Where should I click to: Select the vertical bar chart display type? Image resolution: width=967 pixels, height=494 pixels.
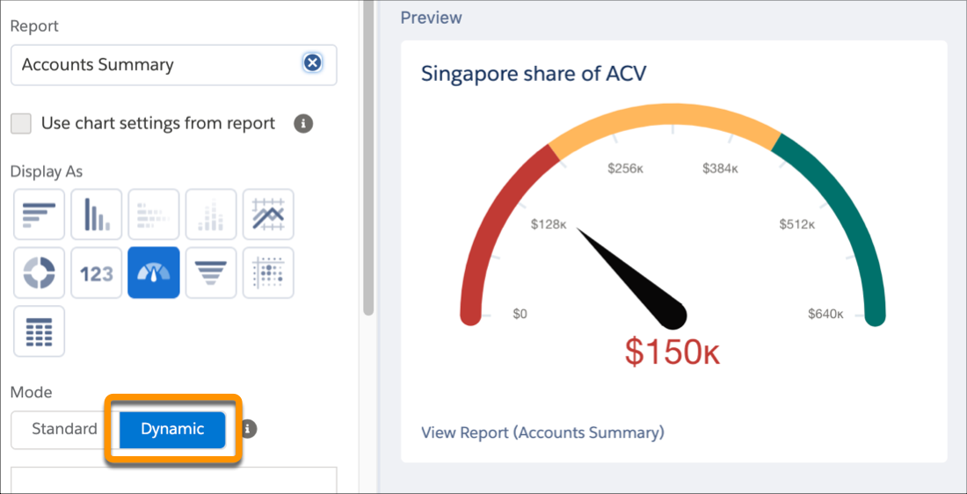point(97,214)
